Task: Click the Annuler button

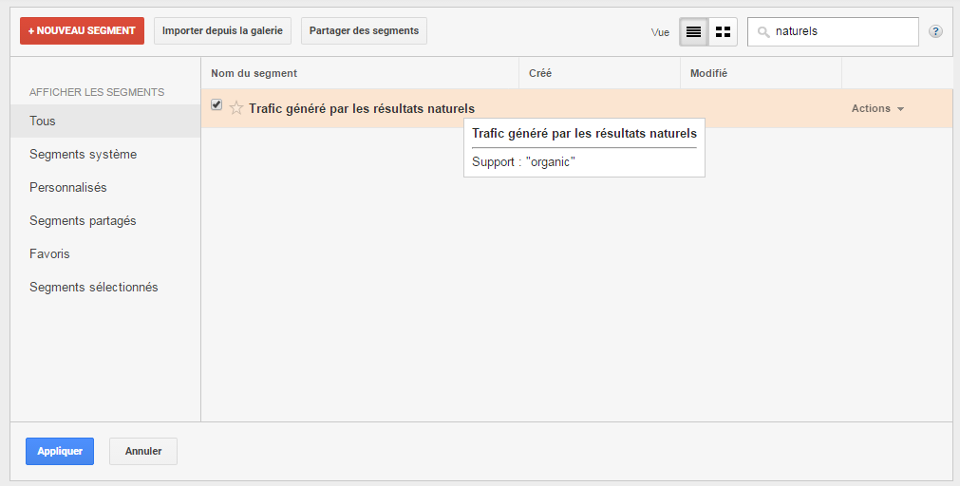Action: pos(143,451)
